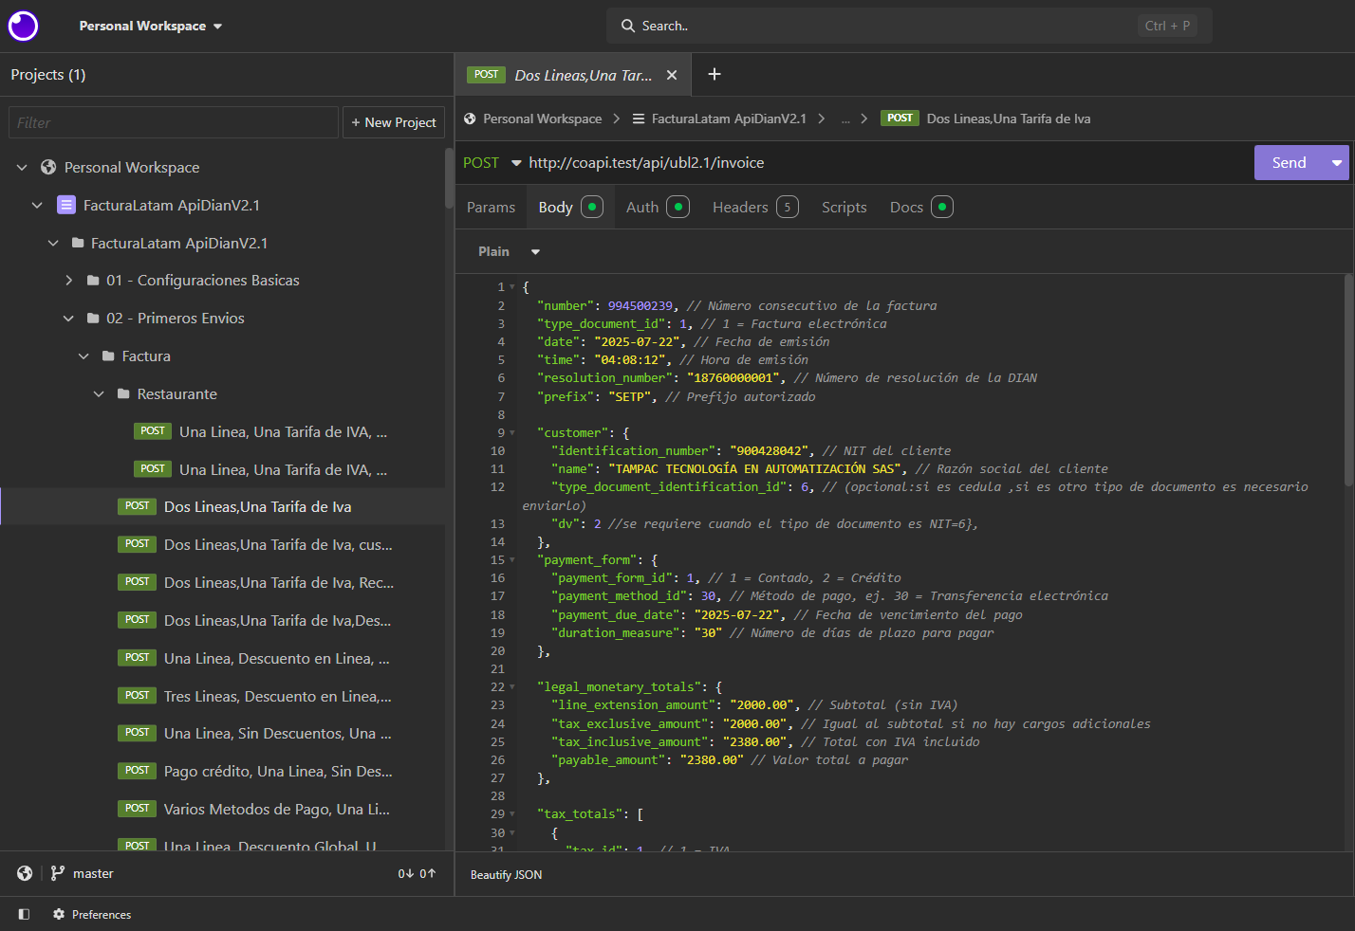Click the search magnifier icon
This screenshot has width=1355, height=931.
tap(627, 26)
